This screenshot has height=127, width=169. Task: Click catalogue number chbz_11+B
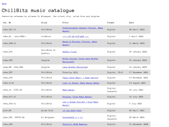coord(8,83)
